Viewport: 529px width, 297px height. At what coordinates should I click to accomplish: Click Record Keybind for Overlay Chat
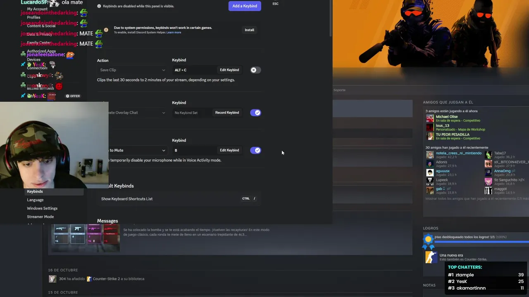[x=227, y=113]
